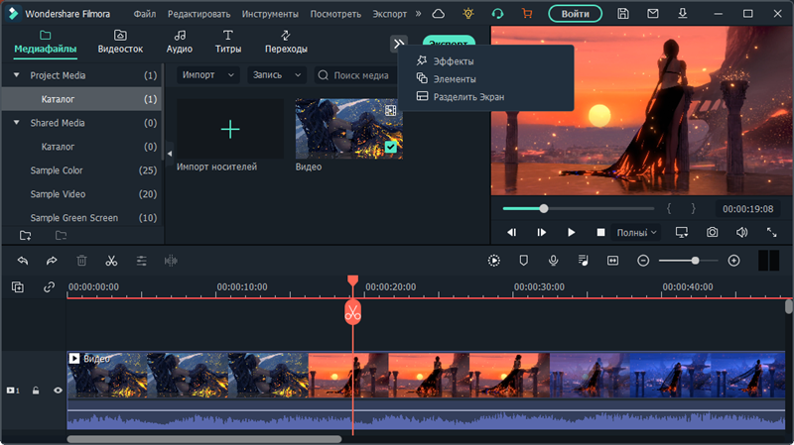The image size is (794, 445).
Task: Stop the preview playback
Action: tap(600, 232)
